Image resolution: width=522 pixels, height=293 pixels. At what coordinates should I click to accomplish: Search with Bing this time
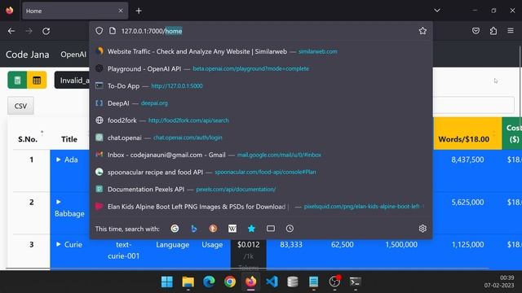pyautogui.click(x=194, y=229)
